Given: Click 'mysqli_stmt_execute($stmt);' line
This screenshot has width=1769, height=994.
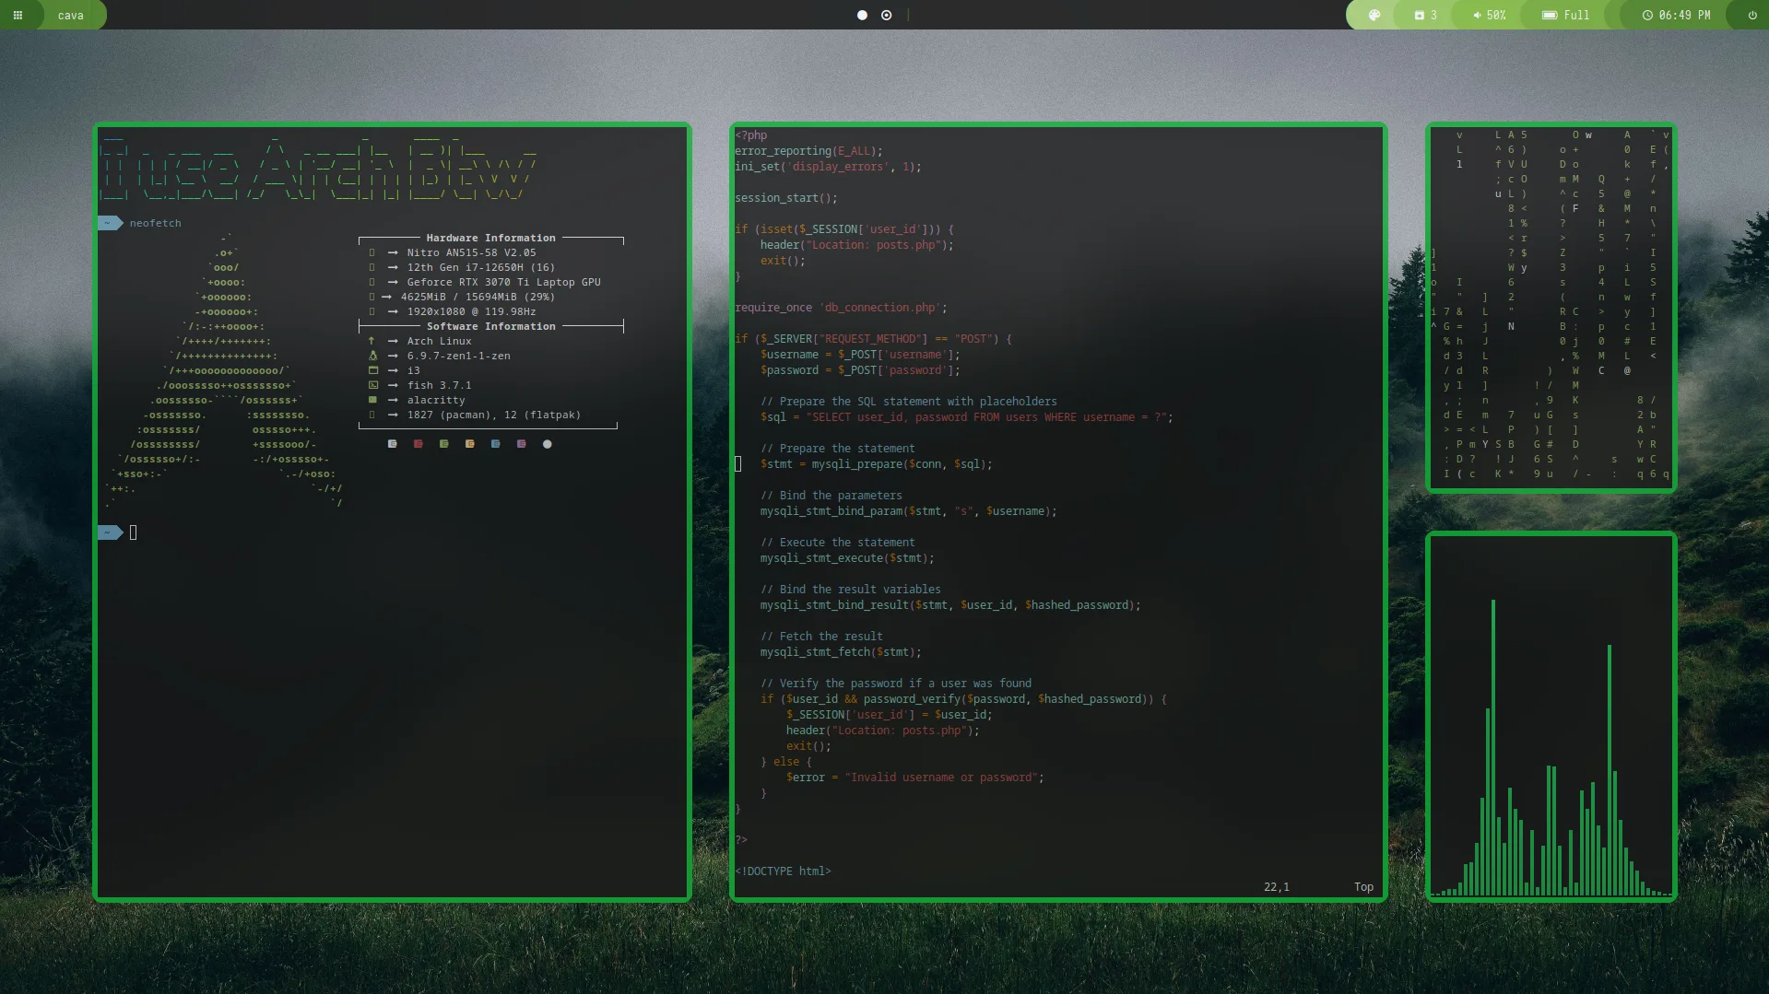Looking at the screenshot, I should coord(847,558).
